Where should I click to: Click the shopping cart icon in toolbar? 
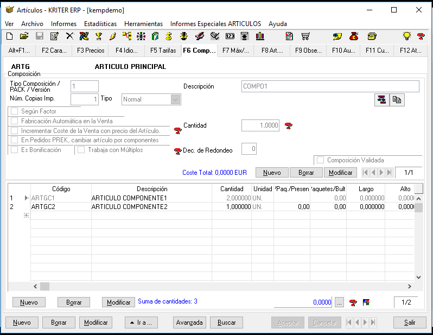pos(305,36)
